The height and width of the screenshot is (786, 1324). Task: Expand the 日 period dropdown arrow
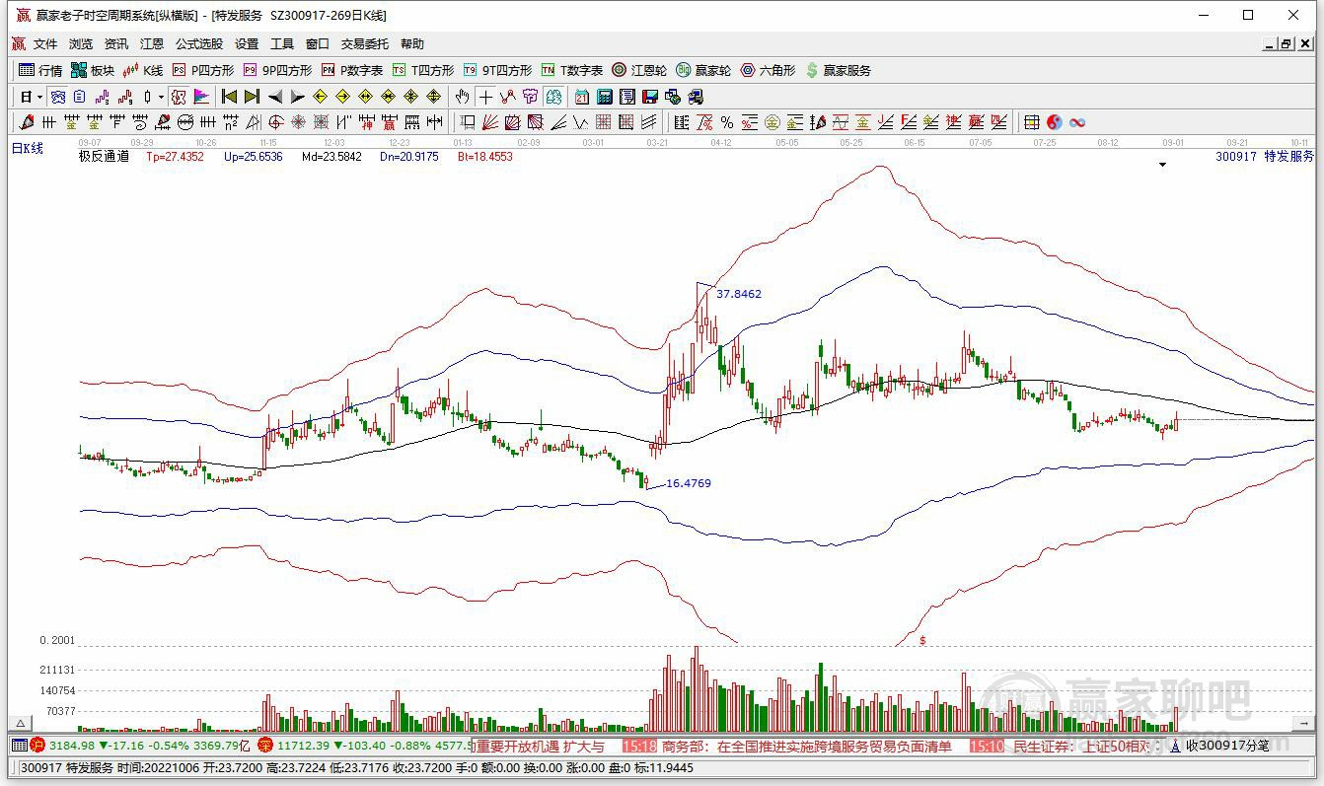click(39, 97)
